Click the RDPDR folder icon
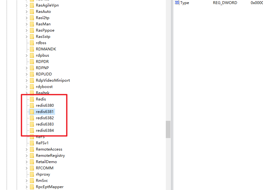 (32, 62)
